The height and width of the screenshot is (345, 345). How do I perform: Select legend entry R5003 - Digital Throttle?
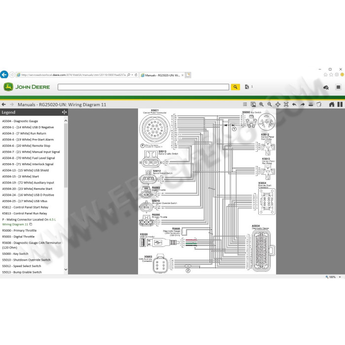click(x=19, y=237)
